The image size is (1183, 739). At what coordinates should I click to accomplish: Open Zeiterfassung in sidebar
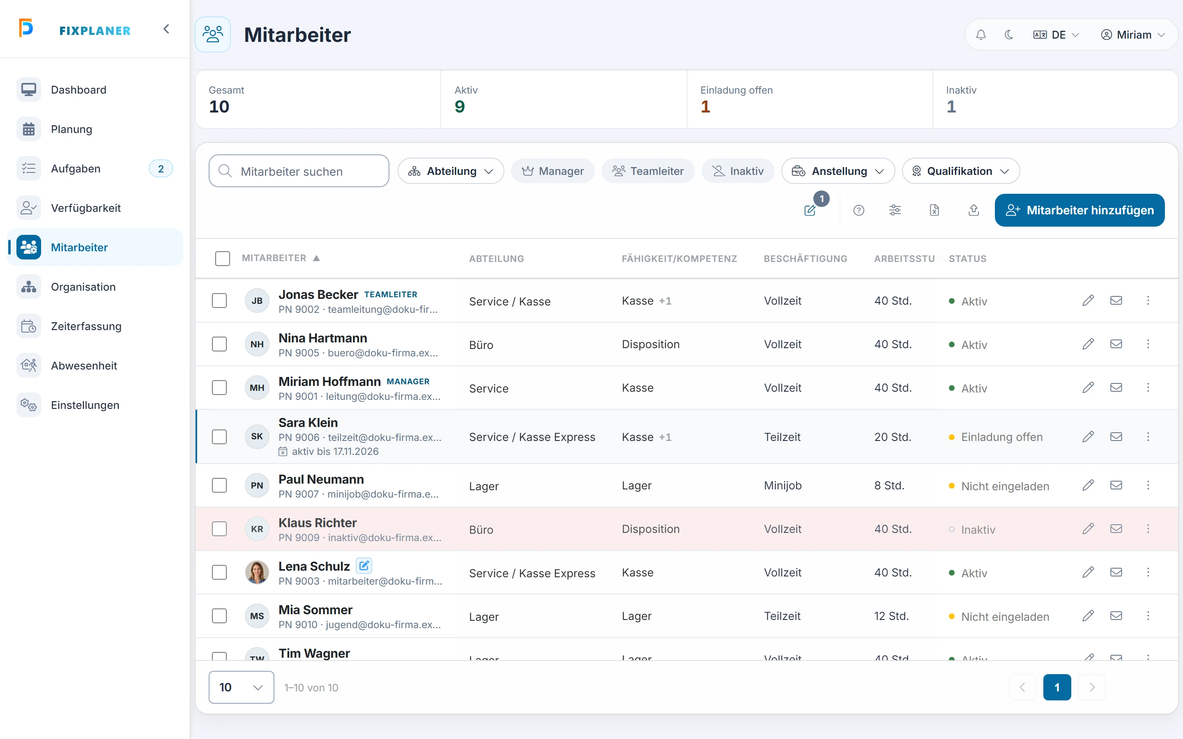point(95,326)
